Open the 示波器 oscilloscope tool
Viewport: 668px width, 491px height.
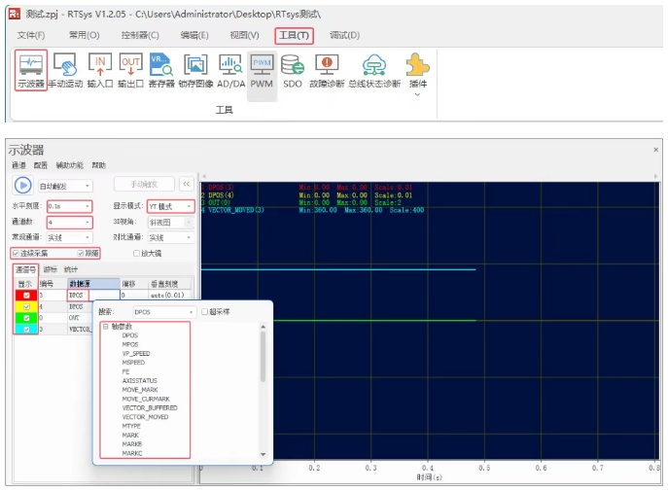point(31,70)
